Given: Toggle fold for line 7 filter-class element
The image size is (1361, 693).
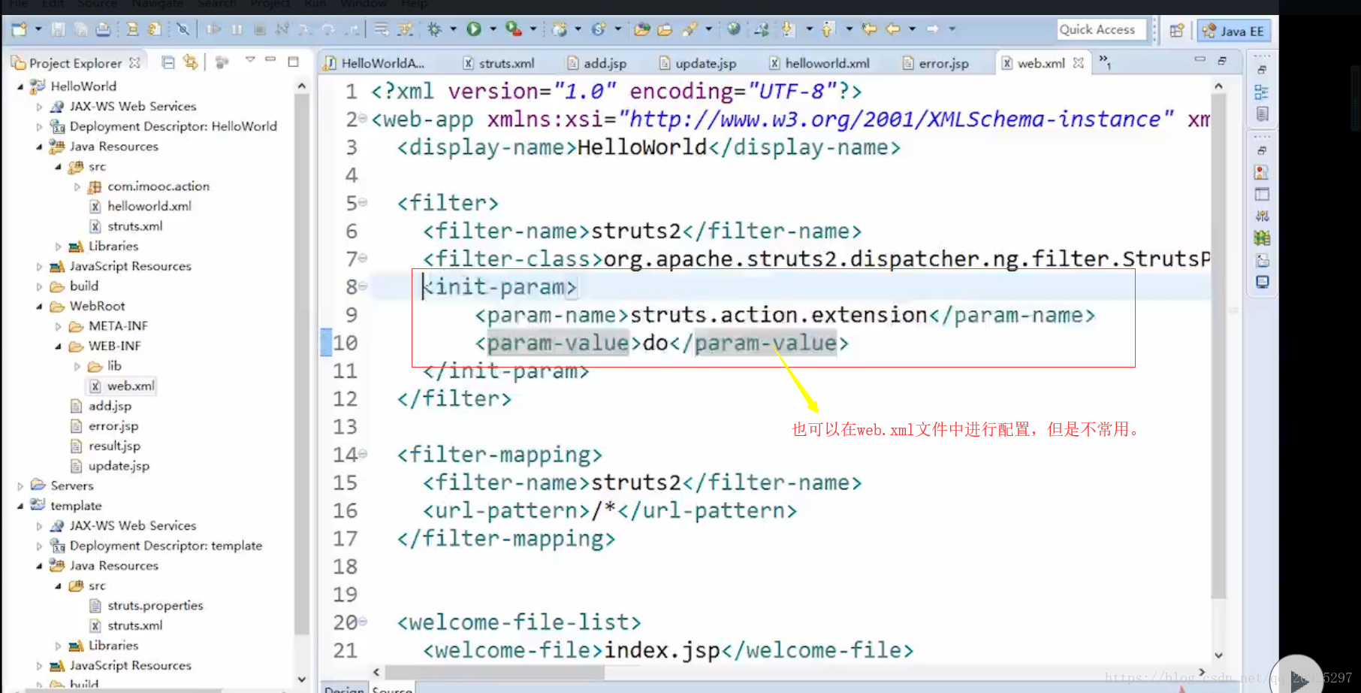Looking at the screenshot, I should (x=363, y=259).
